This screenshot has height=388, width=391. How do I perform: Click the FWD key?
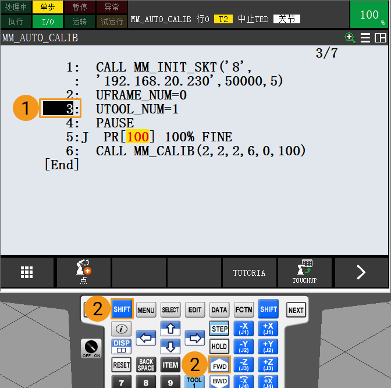click(219, 365)
